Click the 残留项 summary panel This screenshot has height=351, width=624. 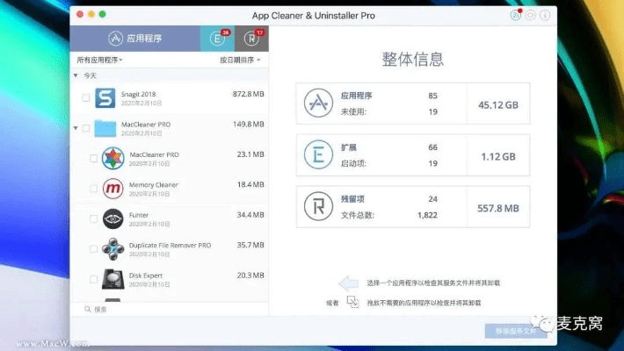click(x=413, y=206)
